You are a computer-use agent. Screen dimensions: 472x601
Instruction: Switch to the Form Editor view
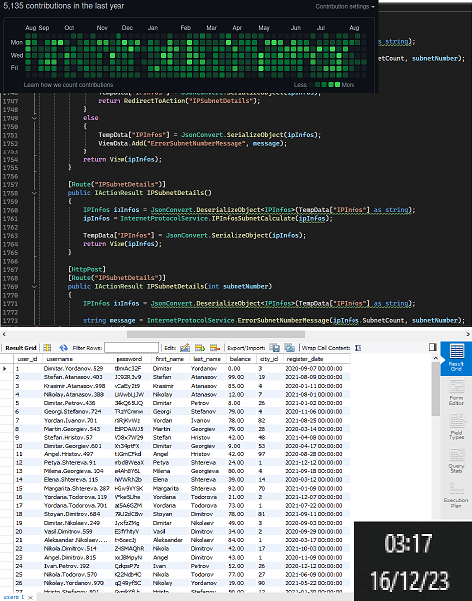[x=456, y=392]
